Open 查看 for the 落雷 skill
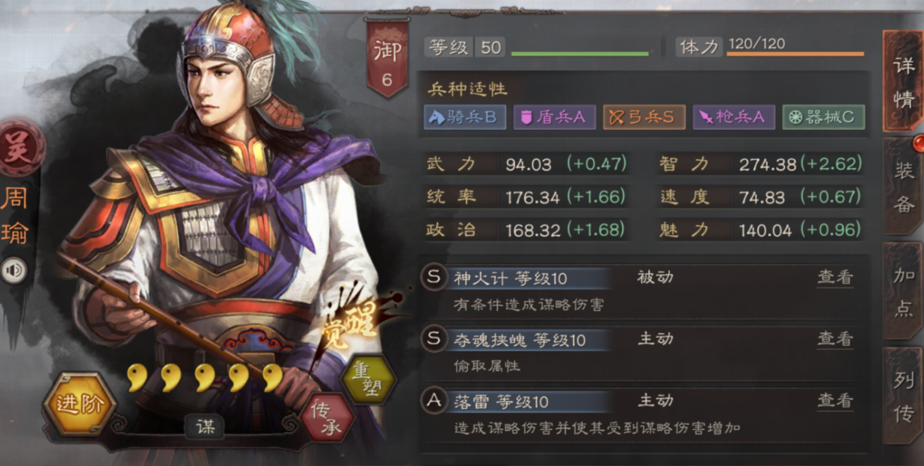Viewport: 924px width, 466px height. click(835, 400)
